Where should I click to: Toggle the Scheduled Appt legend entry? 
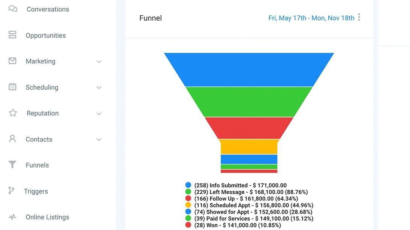249,205
